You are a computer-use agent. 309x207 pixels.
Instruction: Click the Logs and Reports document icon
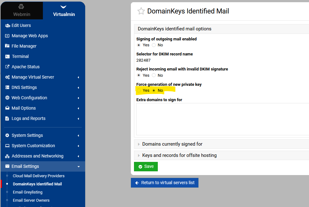click(8, 118)
